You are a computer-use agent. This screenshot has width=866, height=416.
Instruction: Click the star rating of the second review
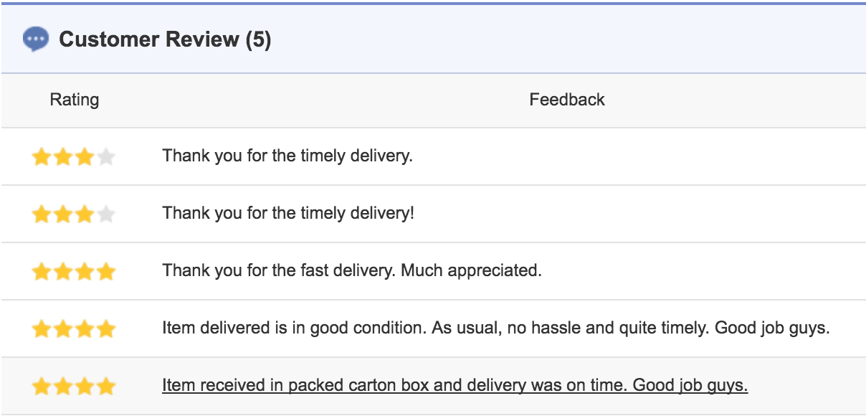pos(73,214)
